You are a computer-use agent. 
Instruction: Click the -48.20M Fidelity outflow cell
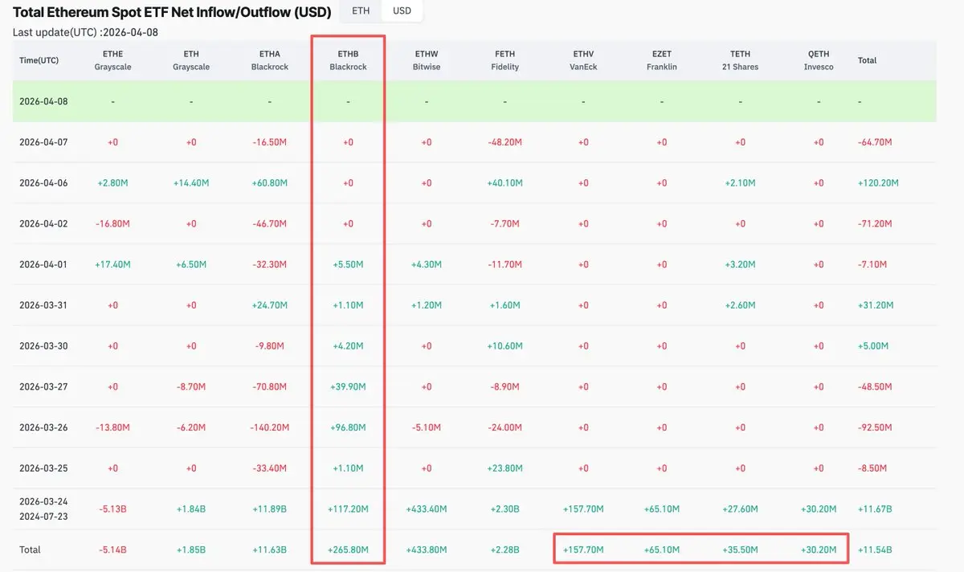click(x=504, y=142)
